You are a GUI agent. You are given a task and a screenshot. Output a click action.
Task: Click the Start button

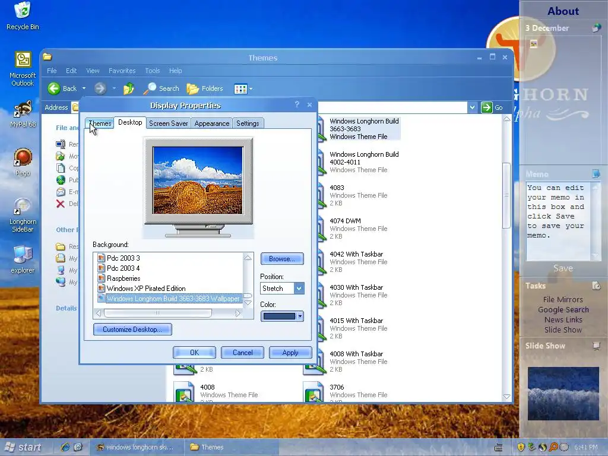23,447
